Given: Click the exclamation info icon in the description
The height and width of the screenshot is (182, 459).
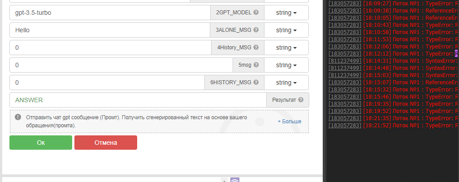Looking at the screenshot, I should [x=18, y=117].
